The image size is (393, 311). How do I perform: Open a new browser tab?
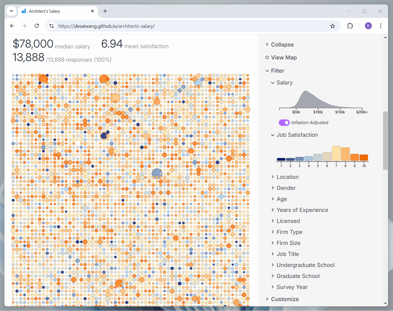pos(105,11)
